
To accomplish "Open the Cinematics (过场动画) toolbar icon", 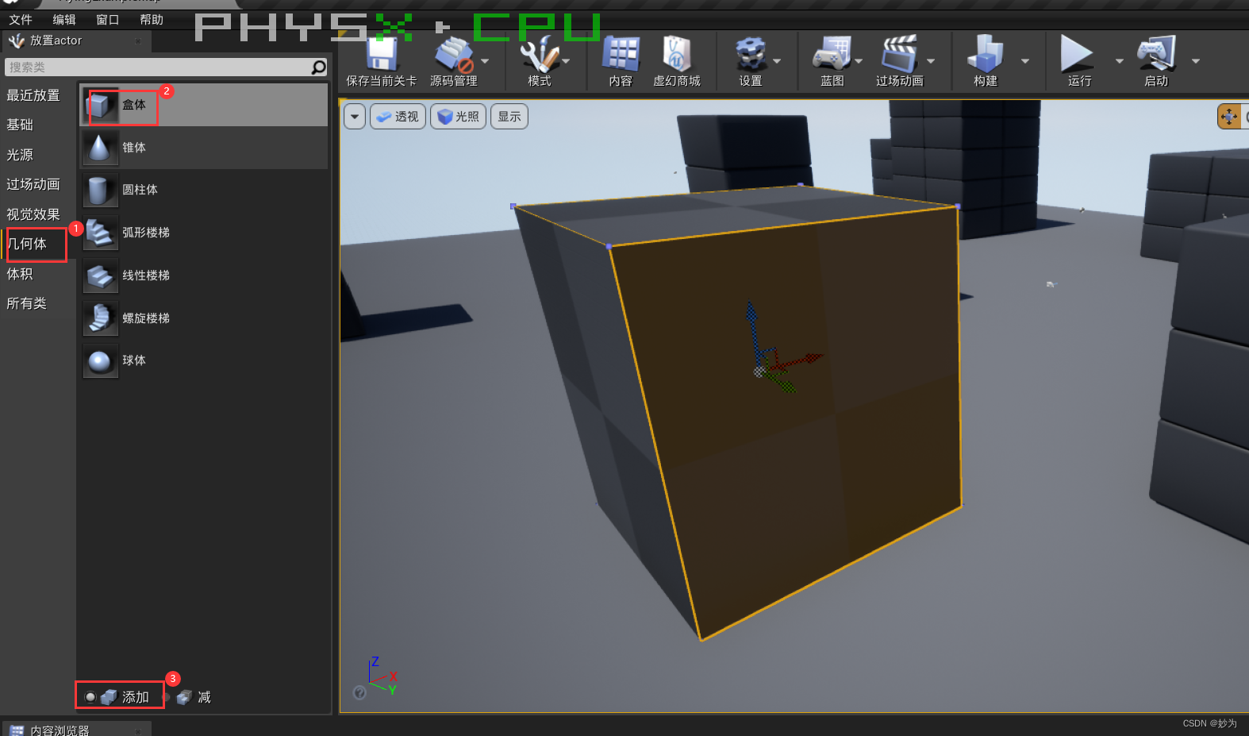I will [899, 54].
